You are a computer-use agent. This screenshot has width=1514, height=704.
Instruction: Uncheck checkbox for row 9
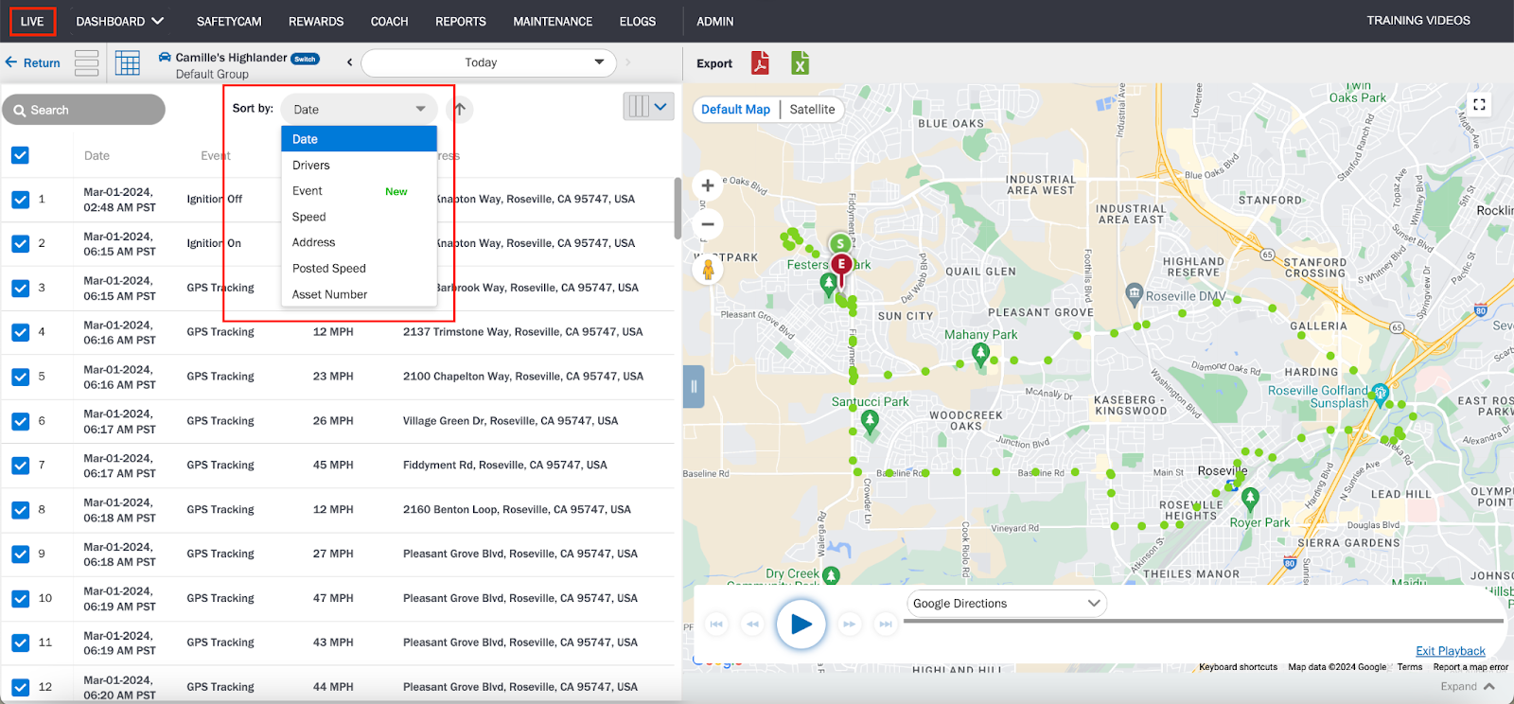click(20, 554)
